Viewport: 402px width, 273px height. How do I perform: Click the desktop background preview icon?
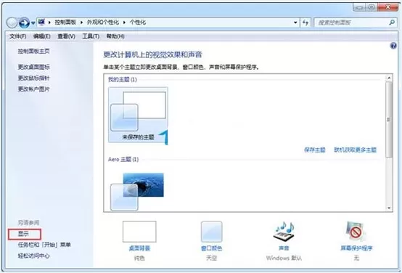139,232
